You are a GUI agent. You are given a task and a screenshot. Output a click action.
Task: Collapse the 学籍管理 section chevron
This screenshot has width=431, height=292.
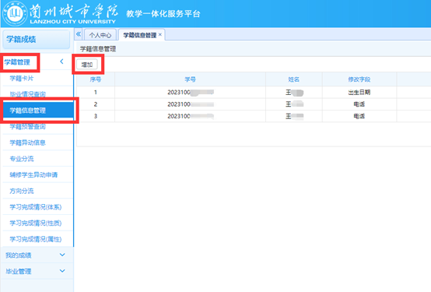click(61, 62)
